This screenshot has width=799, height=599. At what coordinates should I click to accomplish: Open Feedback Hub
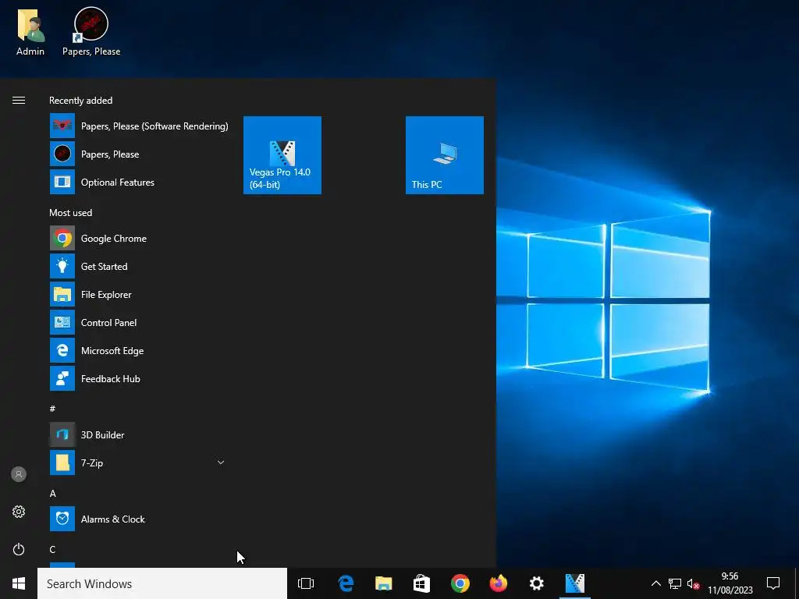coord(139,378)
